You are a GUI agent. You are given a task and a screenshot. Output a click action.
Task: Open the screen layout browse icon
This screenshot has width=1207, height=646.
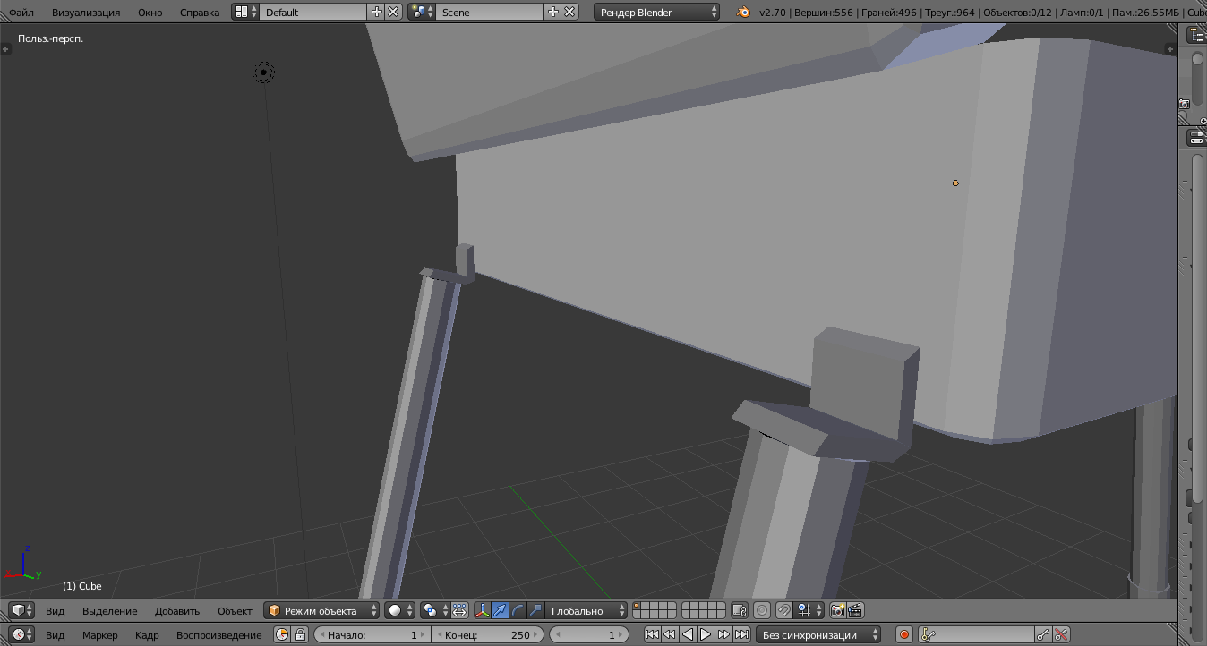click(246, 12)
